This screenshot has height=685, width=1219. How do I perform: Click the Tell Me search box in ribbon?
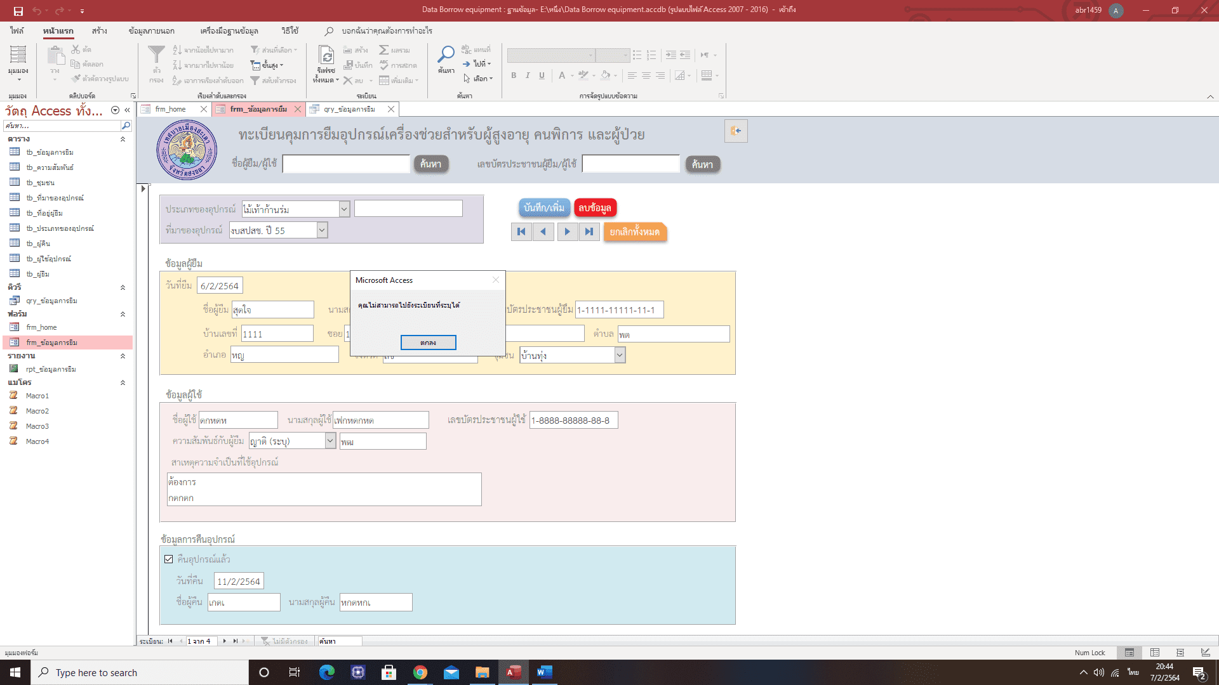386,30
